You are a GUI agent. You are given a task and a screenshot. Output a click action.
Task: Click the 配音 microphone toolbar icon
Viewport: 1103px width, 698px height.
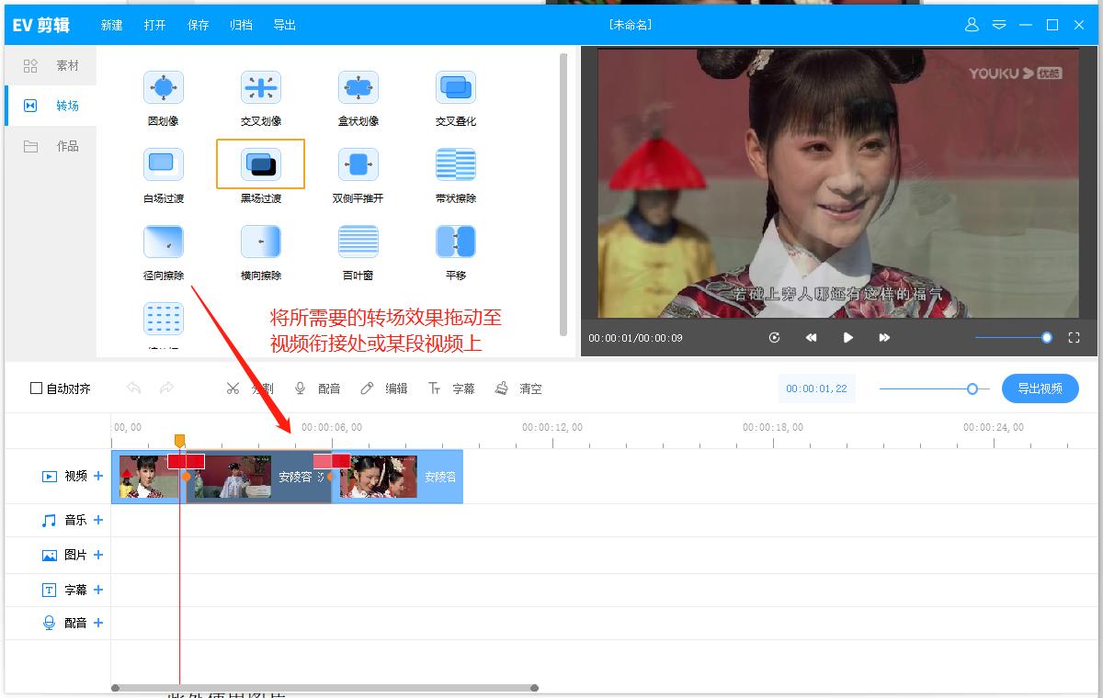coord(300,388)
